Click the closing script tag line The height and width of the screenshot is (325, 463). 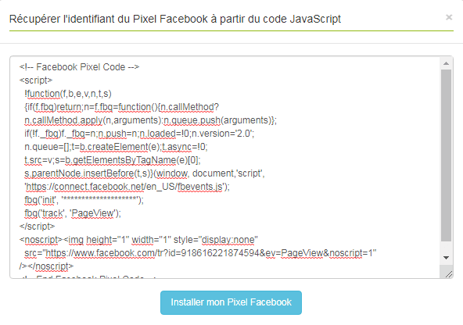click(37, 227)
